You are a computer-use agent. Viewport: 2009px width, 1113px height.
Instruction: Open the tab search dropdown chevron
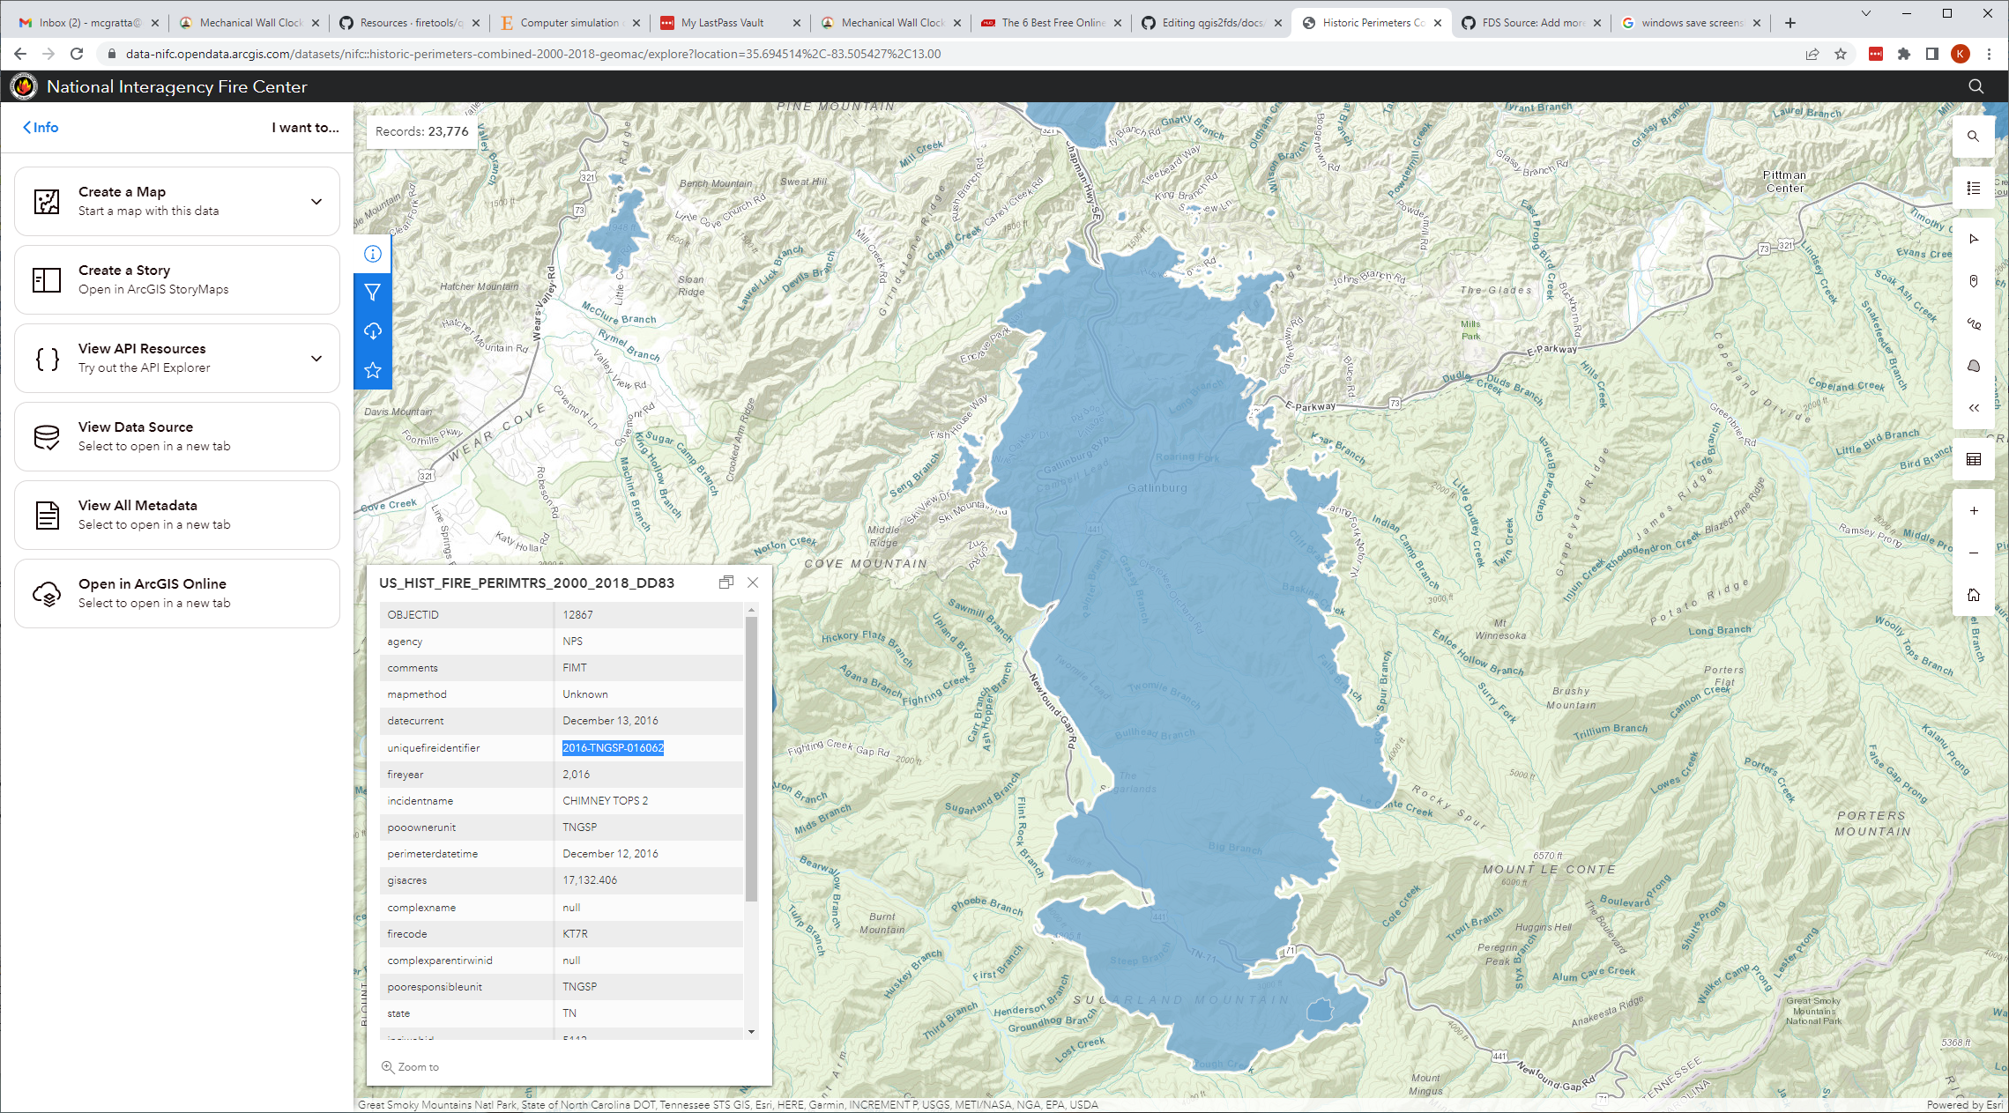[1865, 13]
